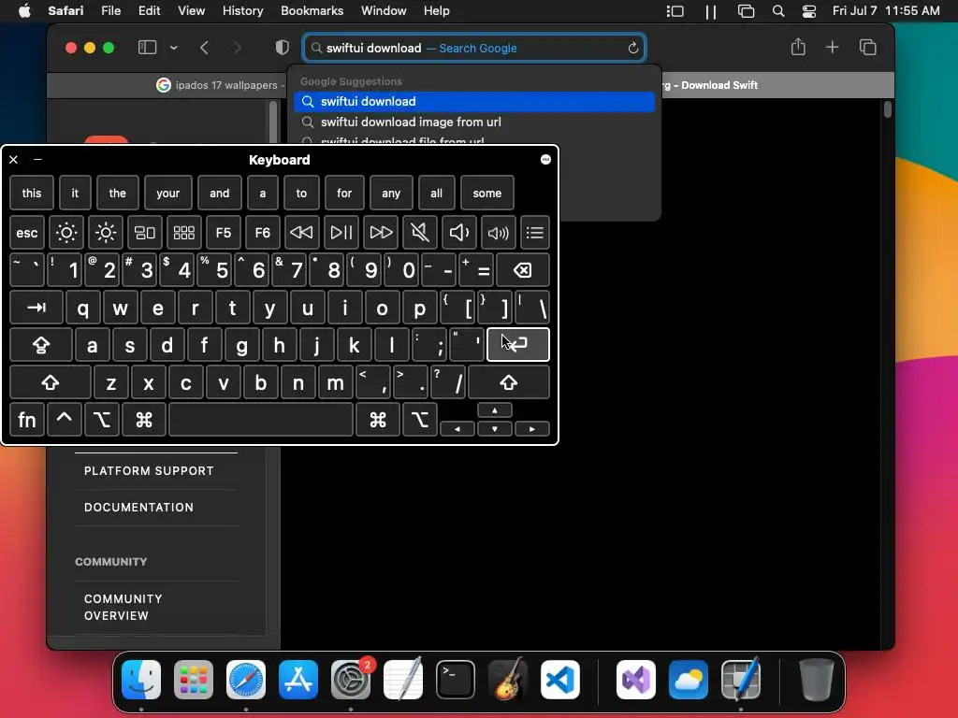The height and width of the screenshot is (718, 958).
Task: Open COMMUNITY OVERVIEW sidebar link
Action: click(123, 607)
